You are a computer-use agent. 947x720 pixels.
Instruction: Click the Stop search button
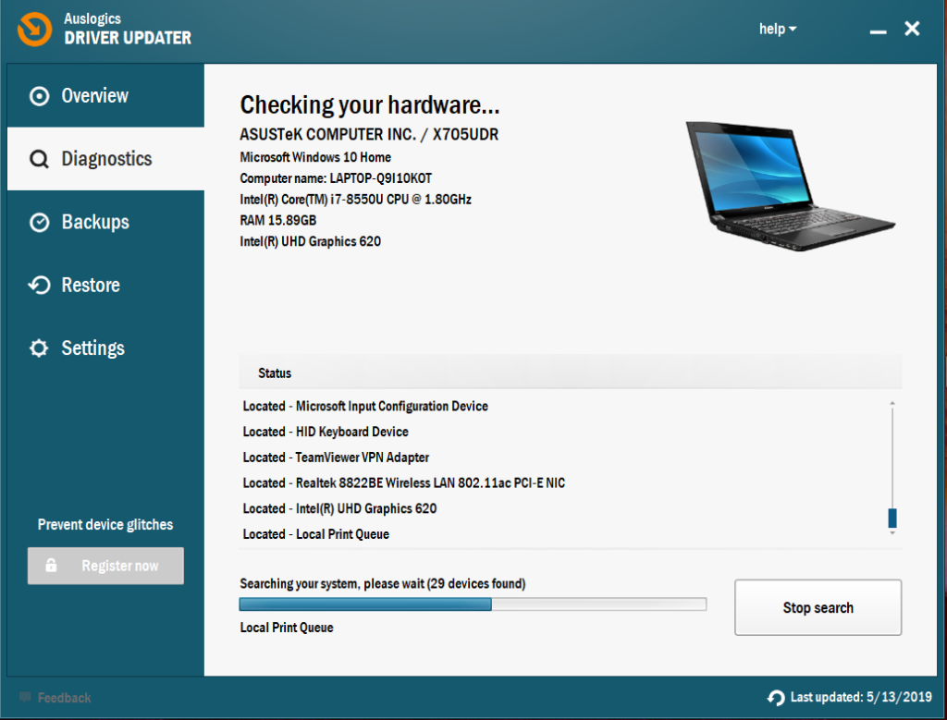point(818,607)
